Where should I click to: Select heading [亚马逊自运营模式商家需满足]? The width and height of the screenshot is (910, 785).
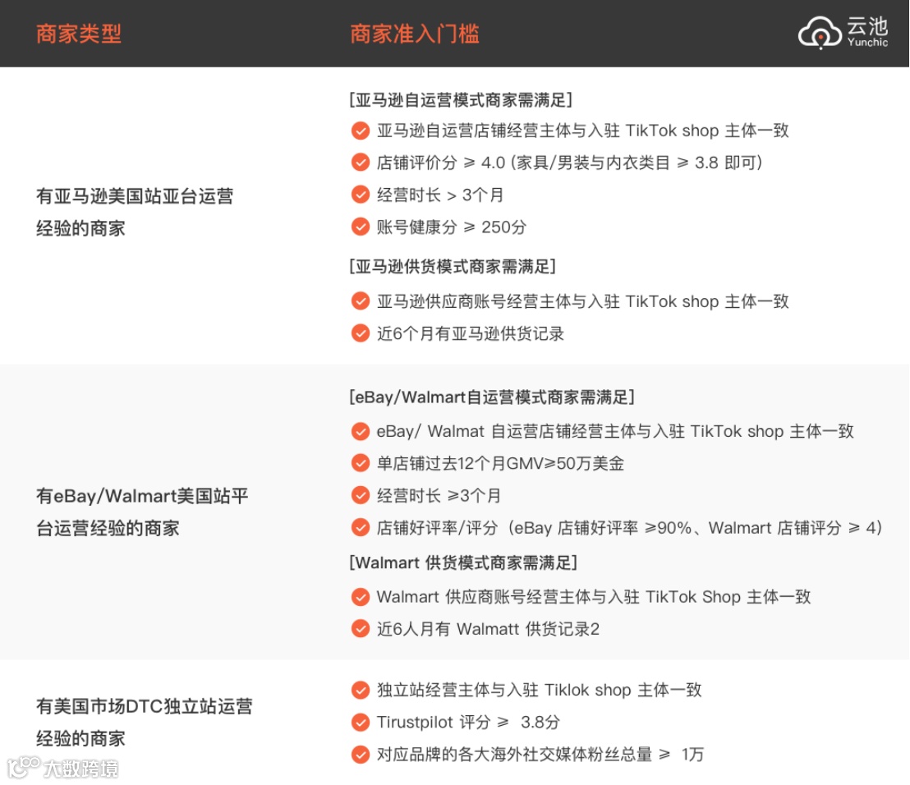[461, 100]
